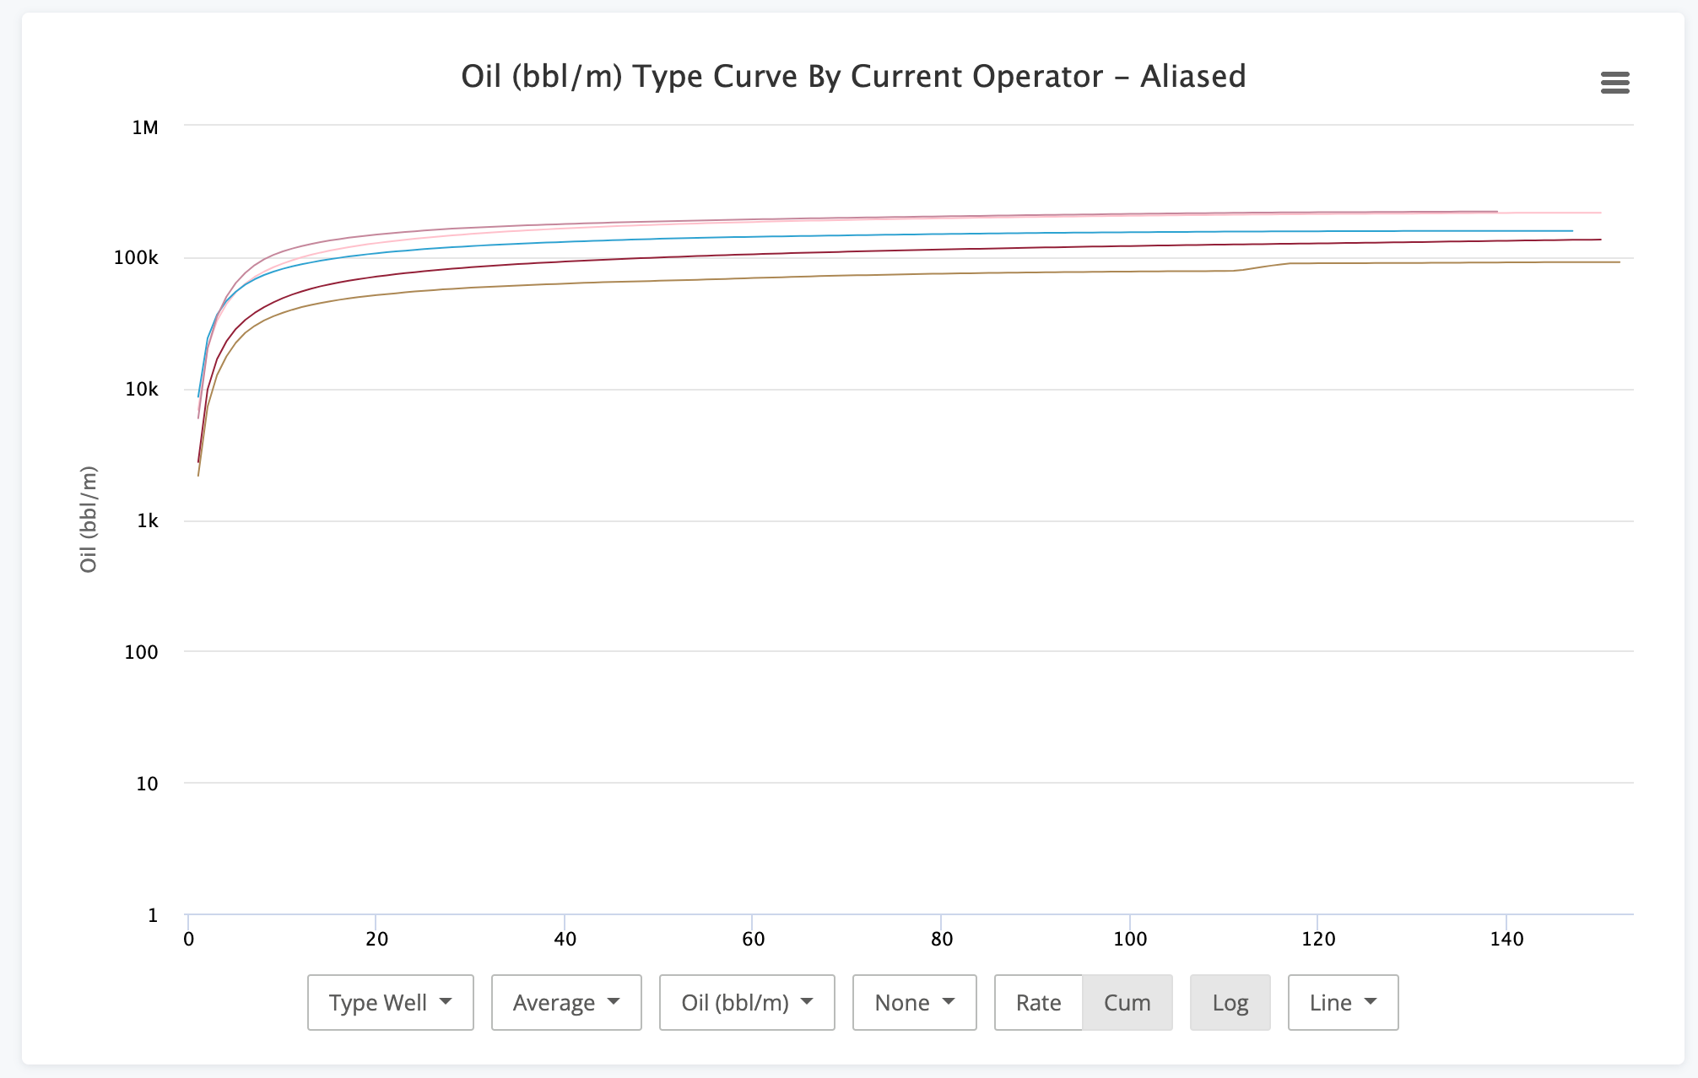
Task: Click the 100 y-axis label
Action: [x=141, y=652]
